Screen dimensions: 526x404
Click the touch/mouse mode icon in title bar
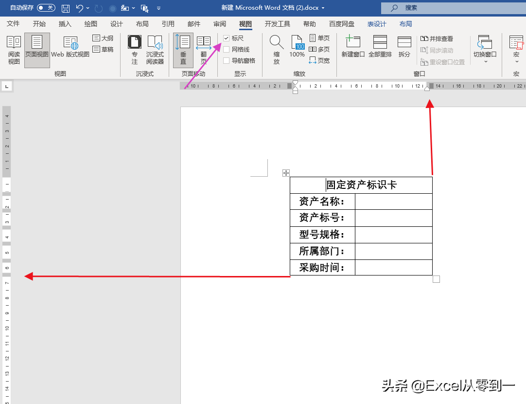(144, 8)
